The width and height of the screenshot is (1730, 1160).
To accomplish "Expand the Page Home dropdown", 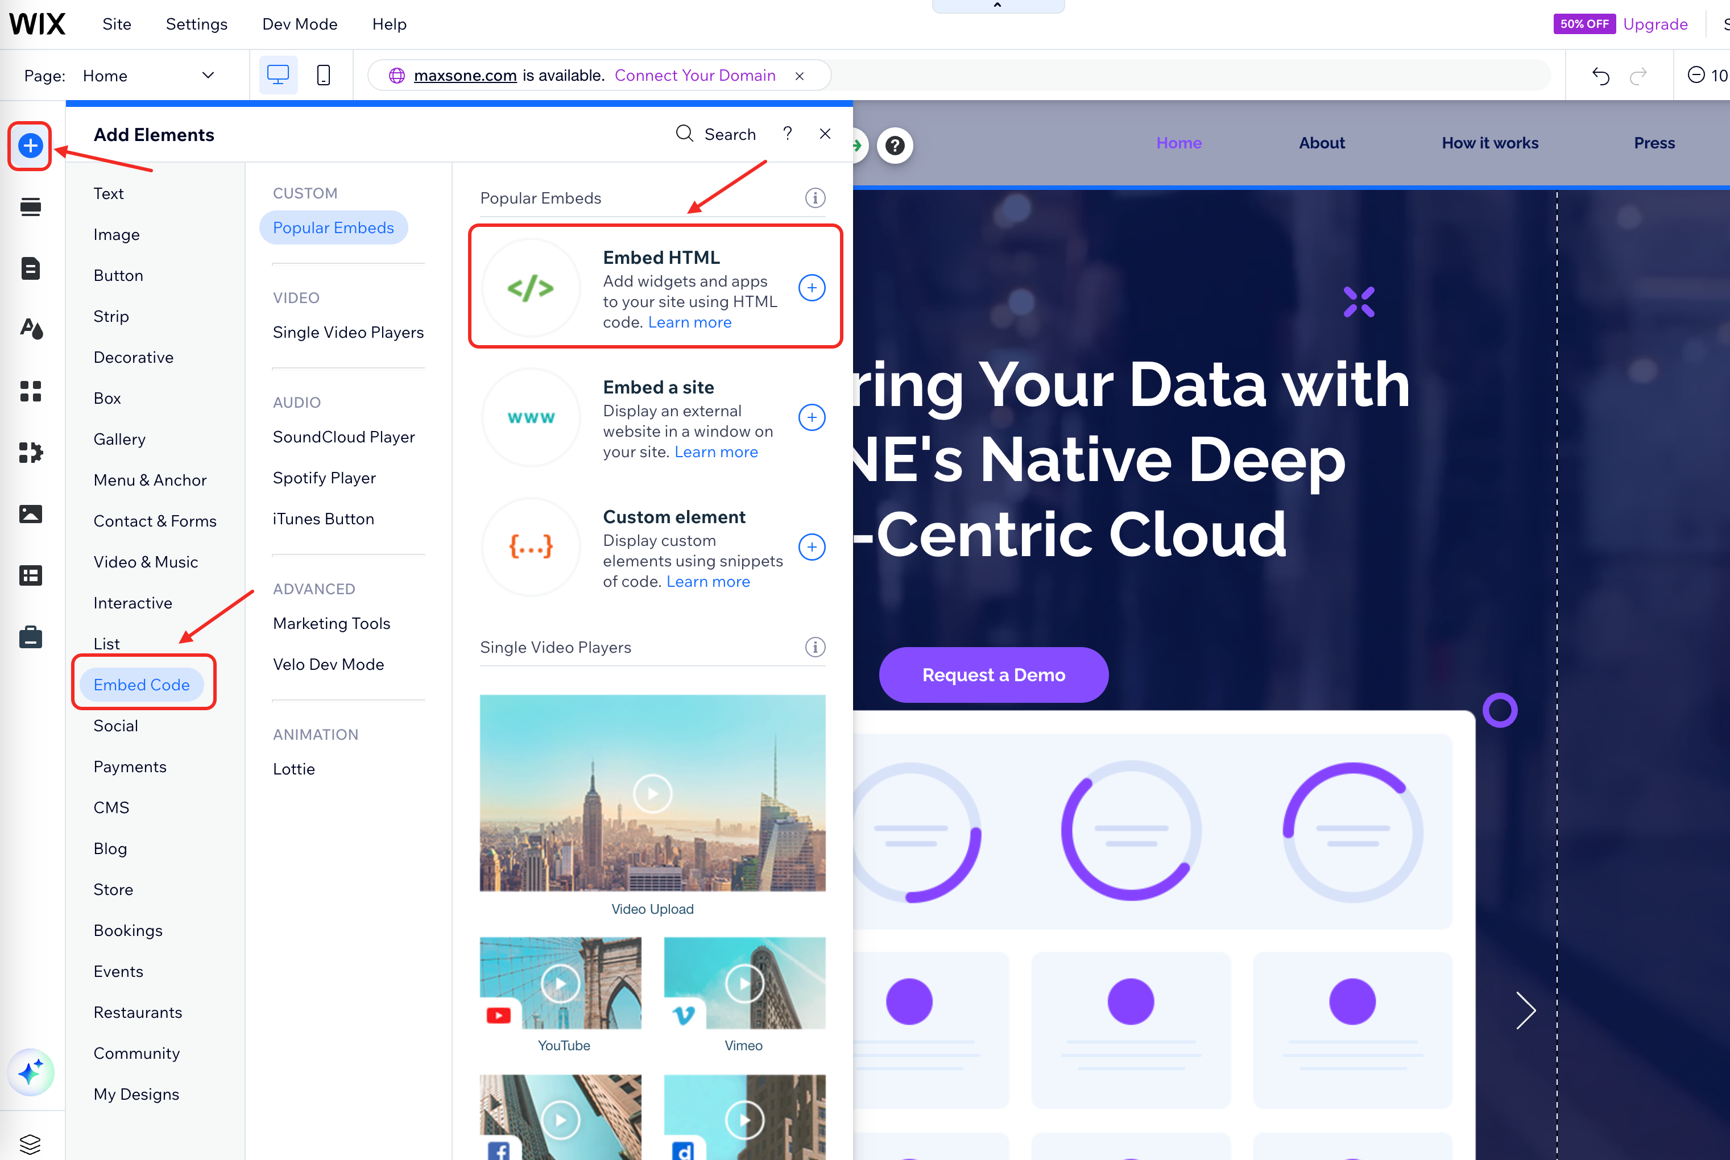I will [x=208, y=76].
